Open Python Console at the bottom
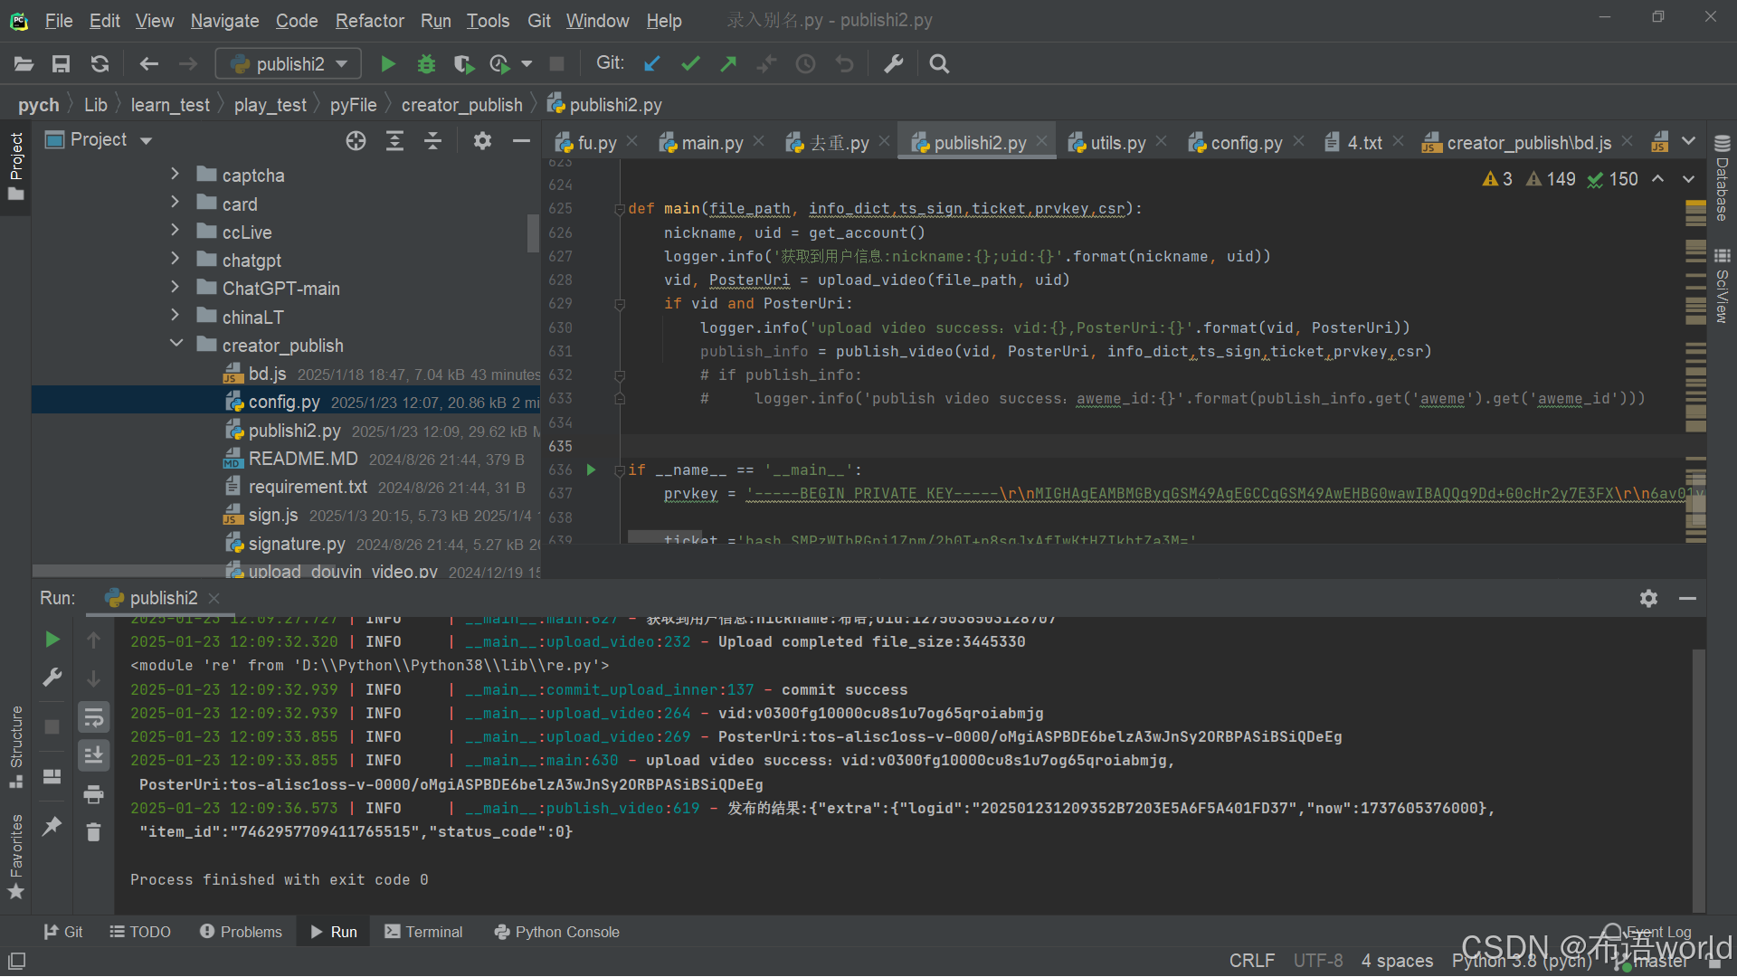 tap(556, 932)
